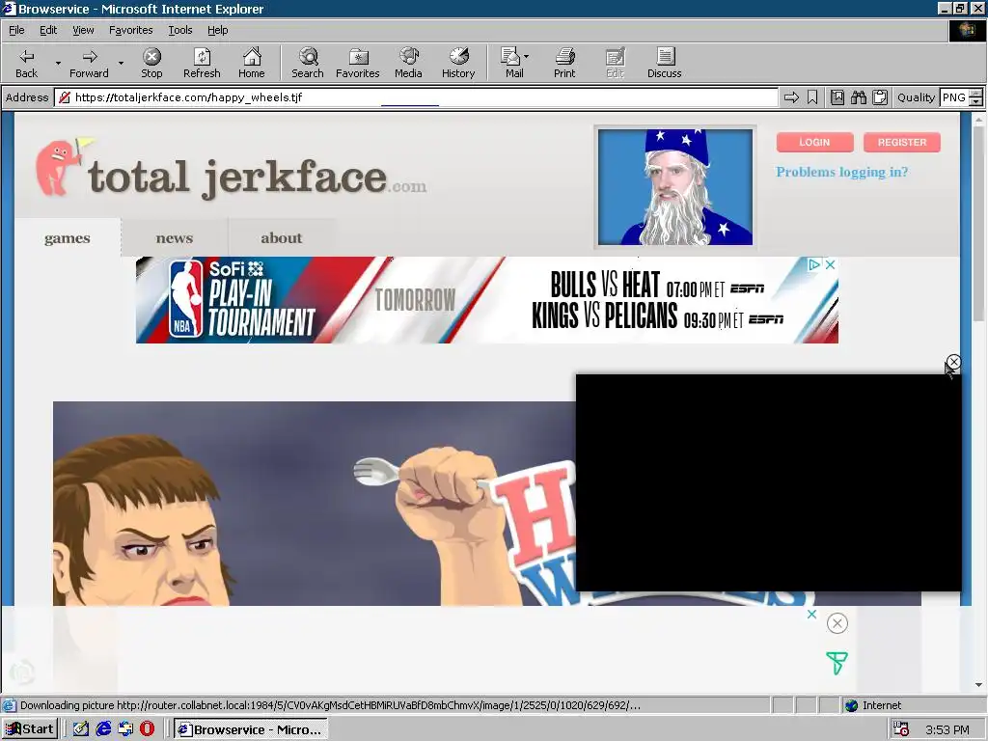
Task: Click the circled X on bottom ad bar
Action: (x=837, y=623)
